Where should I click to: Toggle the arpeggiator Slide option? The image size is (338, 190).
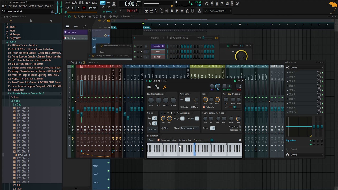pyautogui.click(x=162, y=128)
